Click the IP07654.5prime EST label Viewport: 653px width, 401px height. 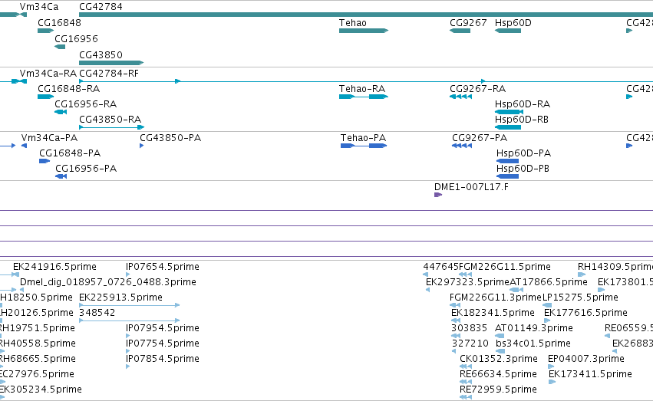click(x=163, y=267)
